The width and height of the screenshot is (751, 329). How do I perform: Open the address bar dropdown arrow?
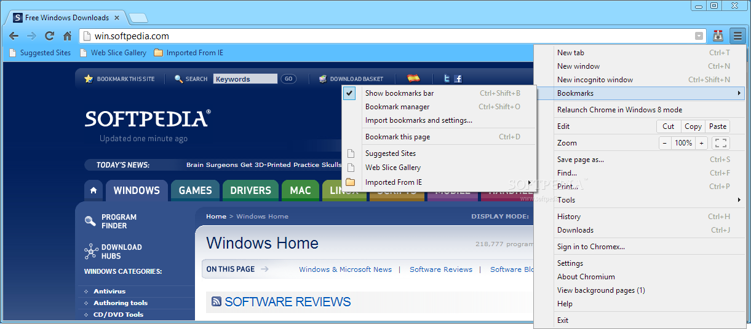(699, 36)
